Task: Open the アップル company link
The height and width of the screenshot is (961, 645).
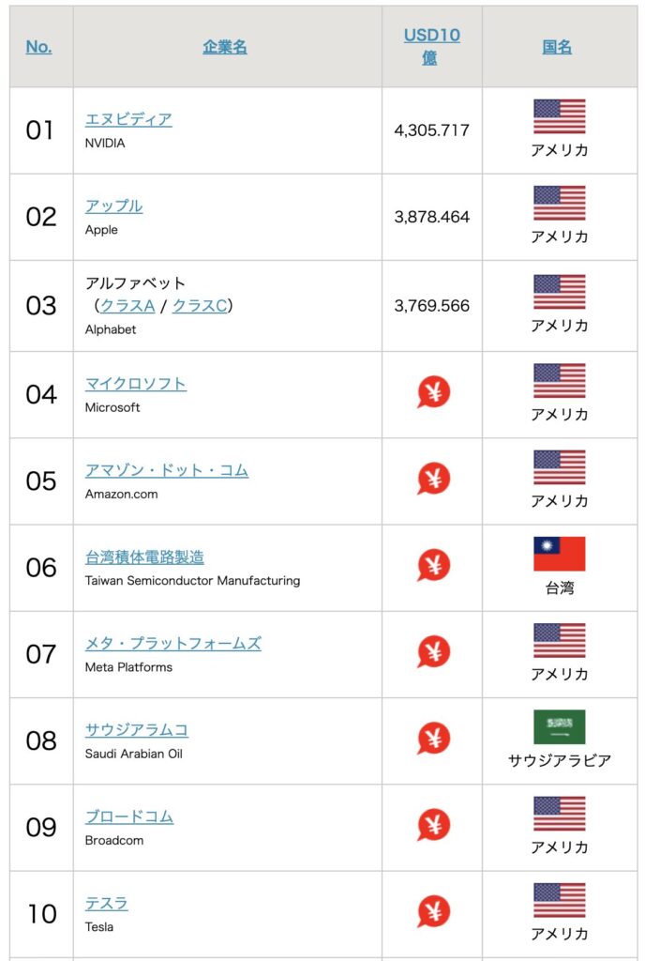Action: pyautogui.click(x=113, y=206)
